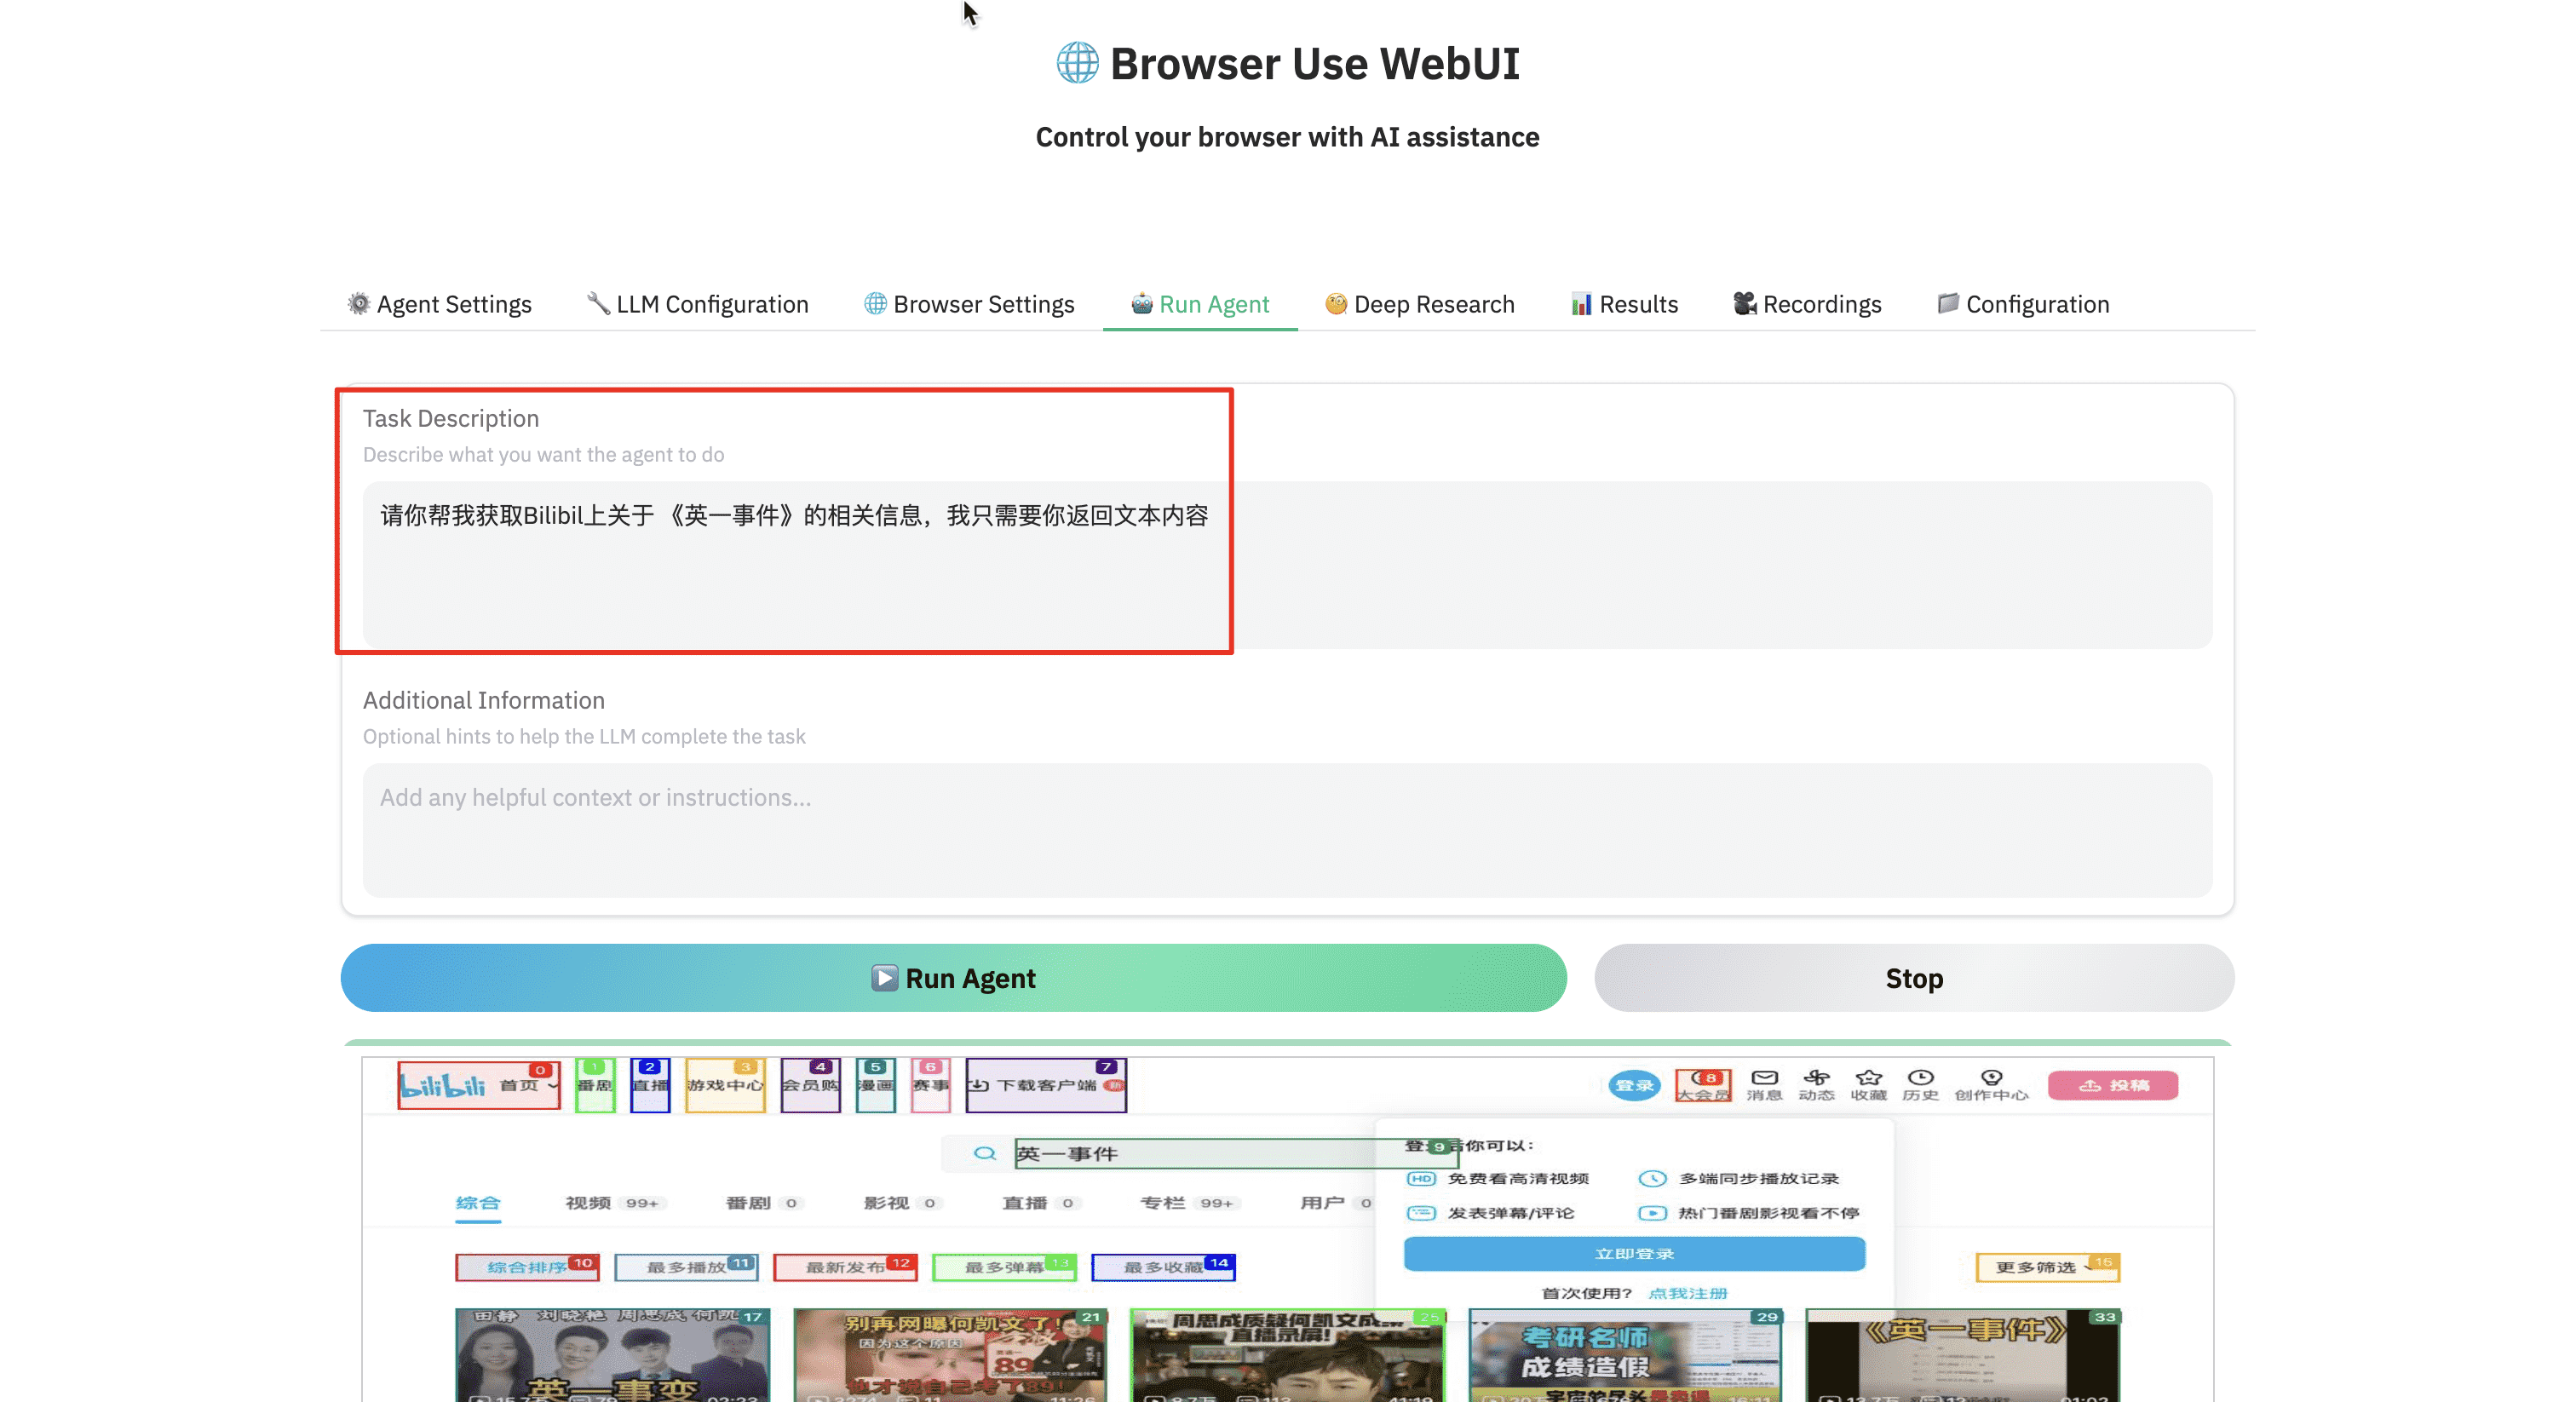Viewport: 2576px width, 1402px height.
Task: Open the 考研名师成绩造假 video thumbnail
Action: 1625,1355
